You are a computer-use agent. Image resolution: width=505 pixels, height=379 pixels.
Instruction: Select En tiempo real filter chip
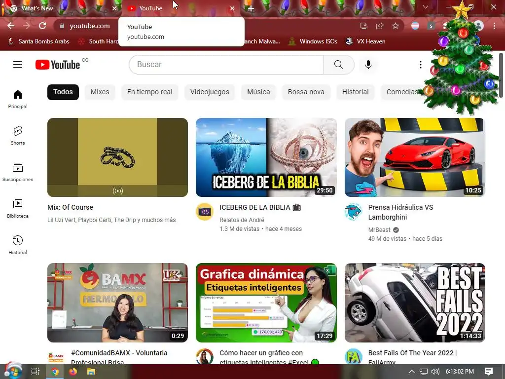(x=150, y=92)
